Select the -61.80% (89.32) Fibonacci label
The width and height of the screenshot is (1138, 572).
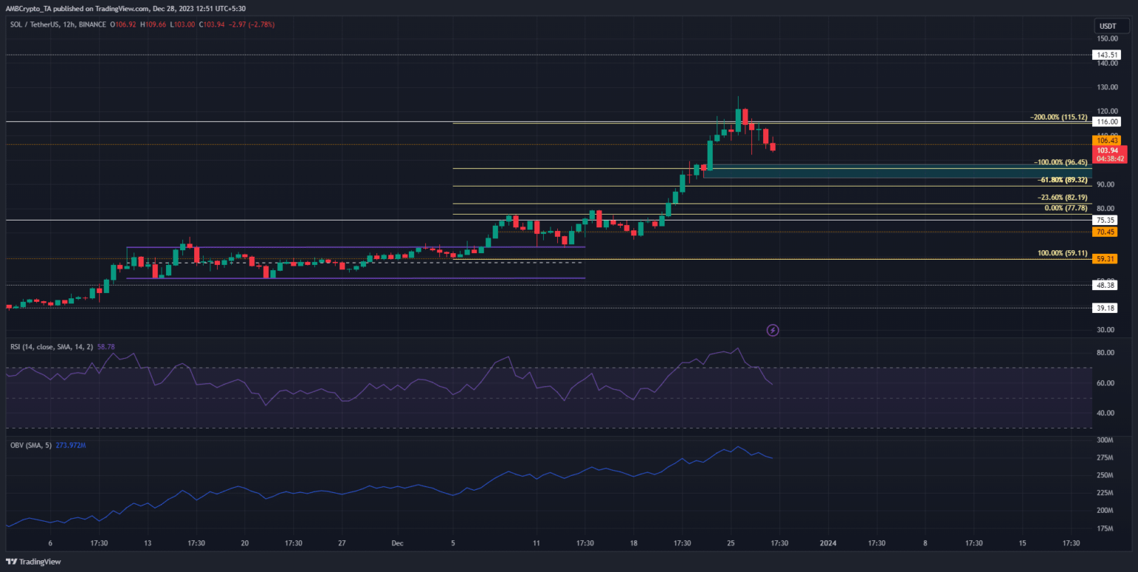(1062, 180)
